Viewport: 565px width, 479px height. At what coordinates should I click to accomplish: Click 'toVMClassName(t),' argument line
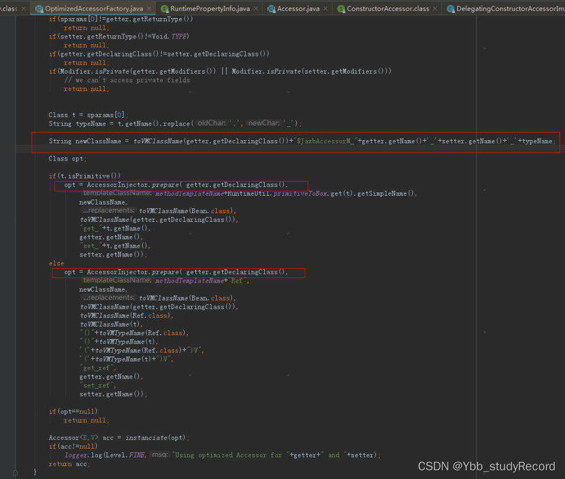coord(112,324)
